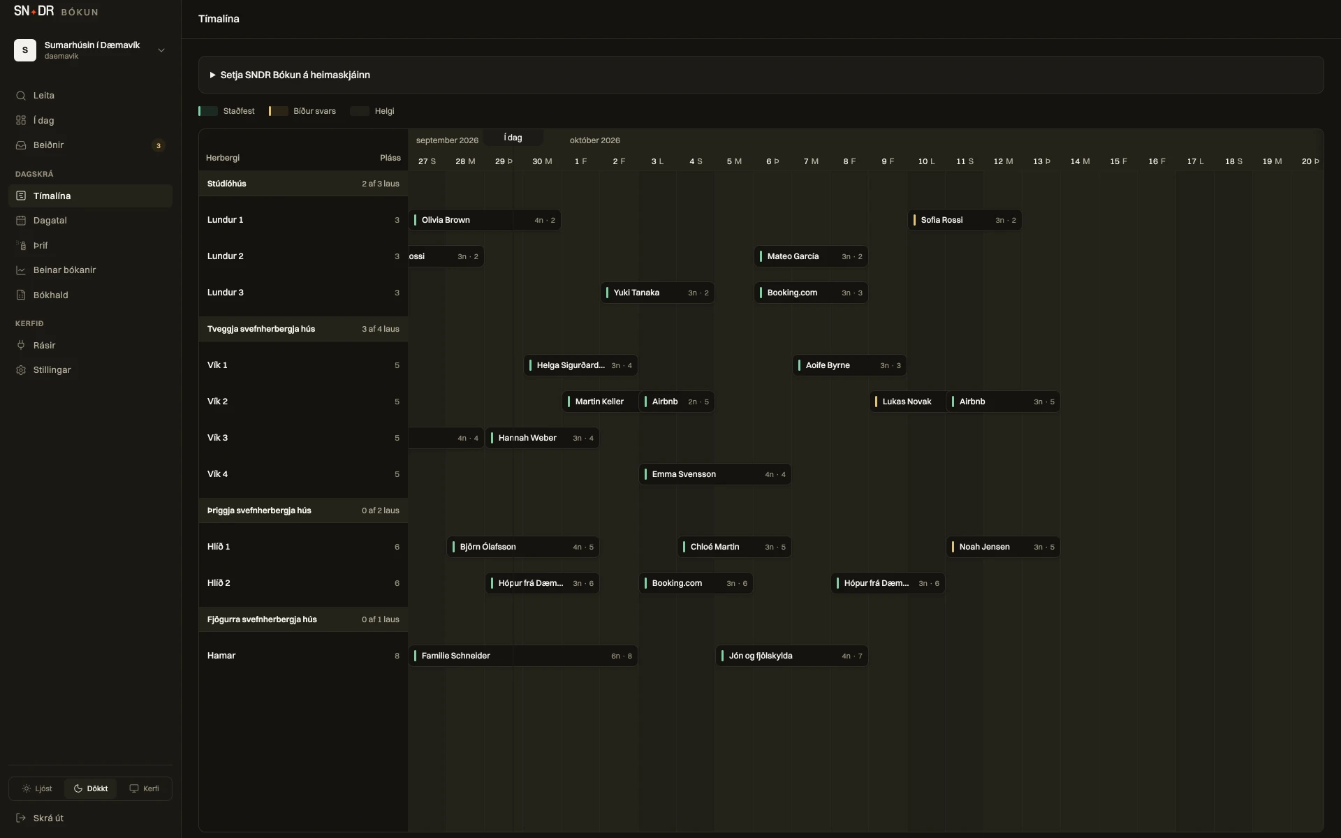Select the Dagatal calendar icon
1341x838 pixels.
[x=21, y=221]
